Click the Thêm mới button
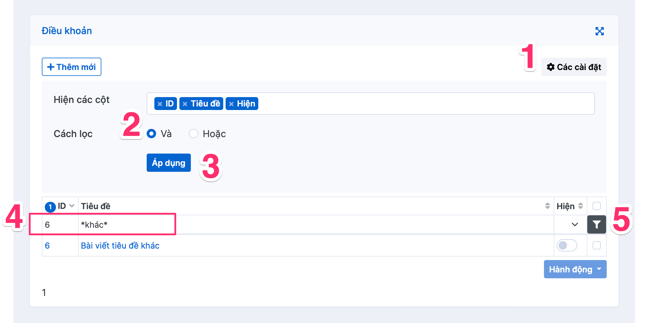Screen dimensions: 645x323 72,67
